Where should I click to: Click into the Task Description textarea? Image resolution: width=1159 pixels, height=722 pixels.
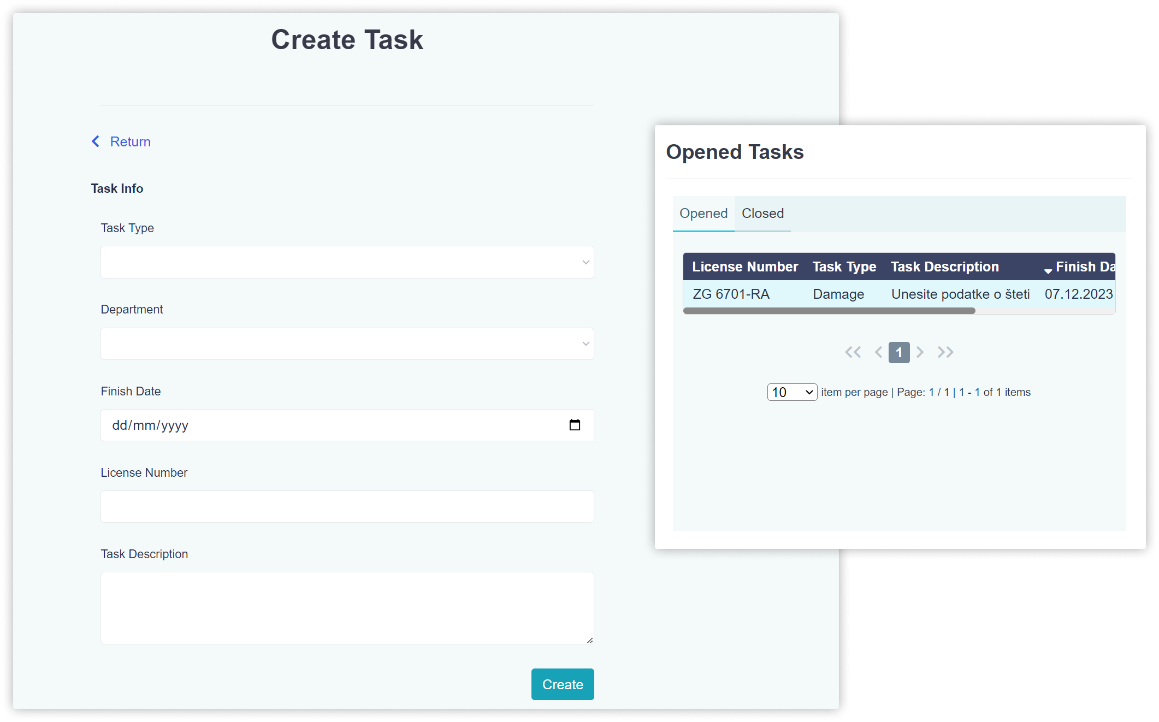pos(347,608)
